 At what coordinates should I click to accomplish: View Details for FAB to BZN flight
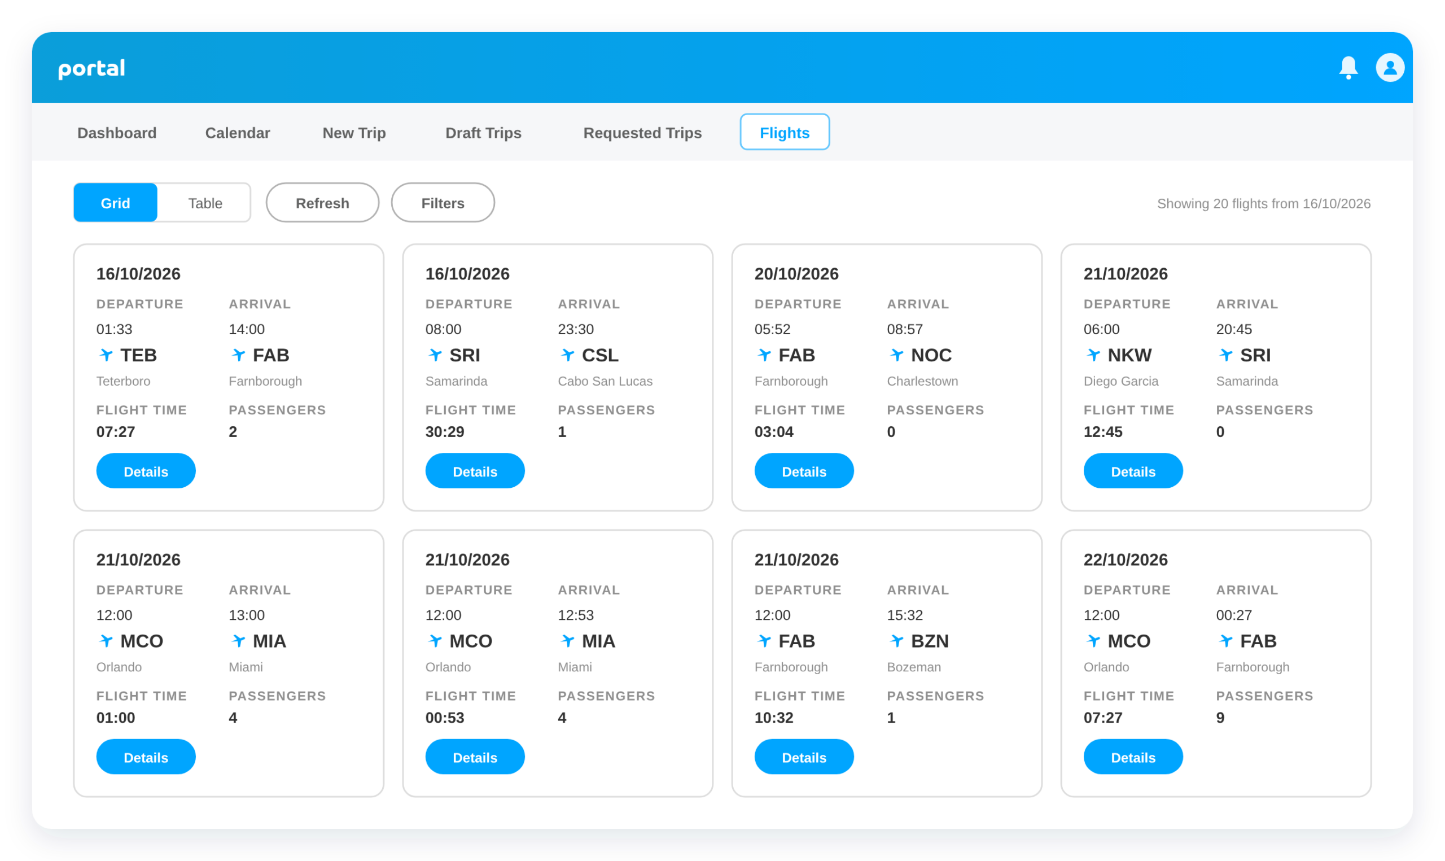804,757
